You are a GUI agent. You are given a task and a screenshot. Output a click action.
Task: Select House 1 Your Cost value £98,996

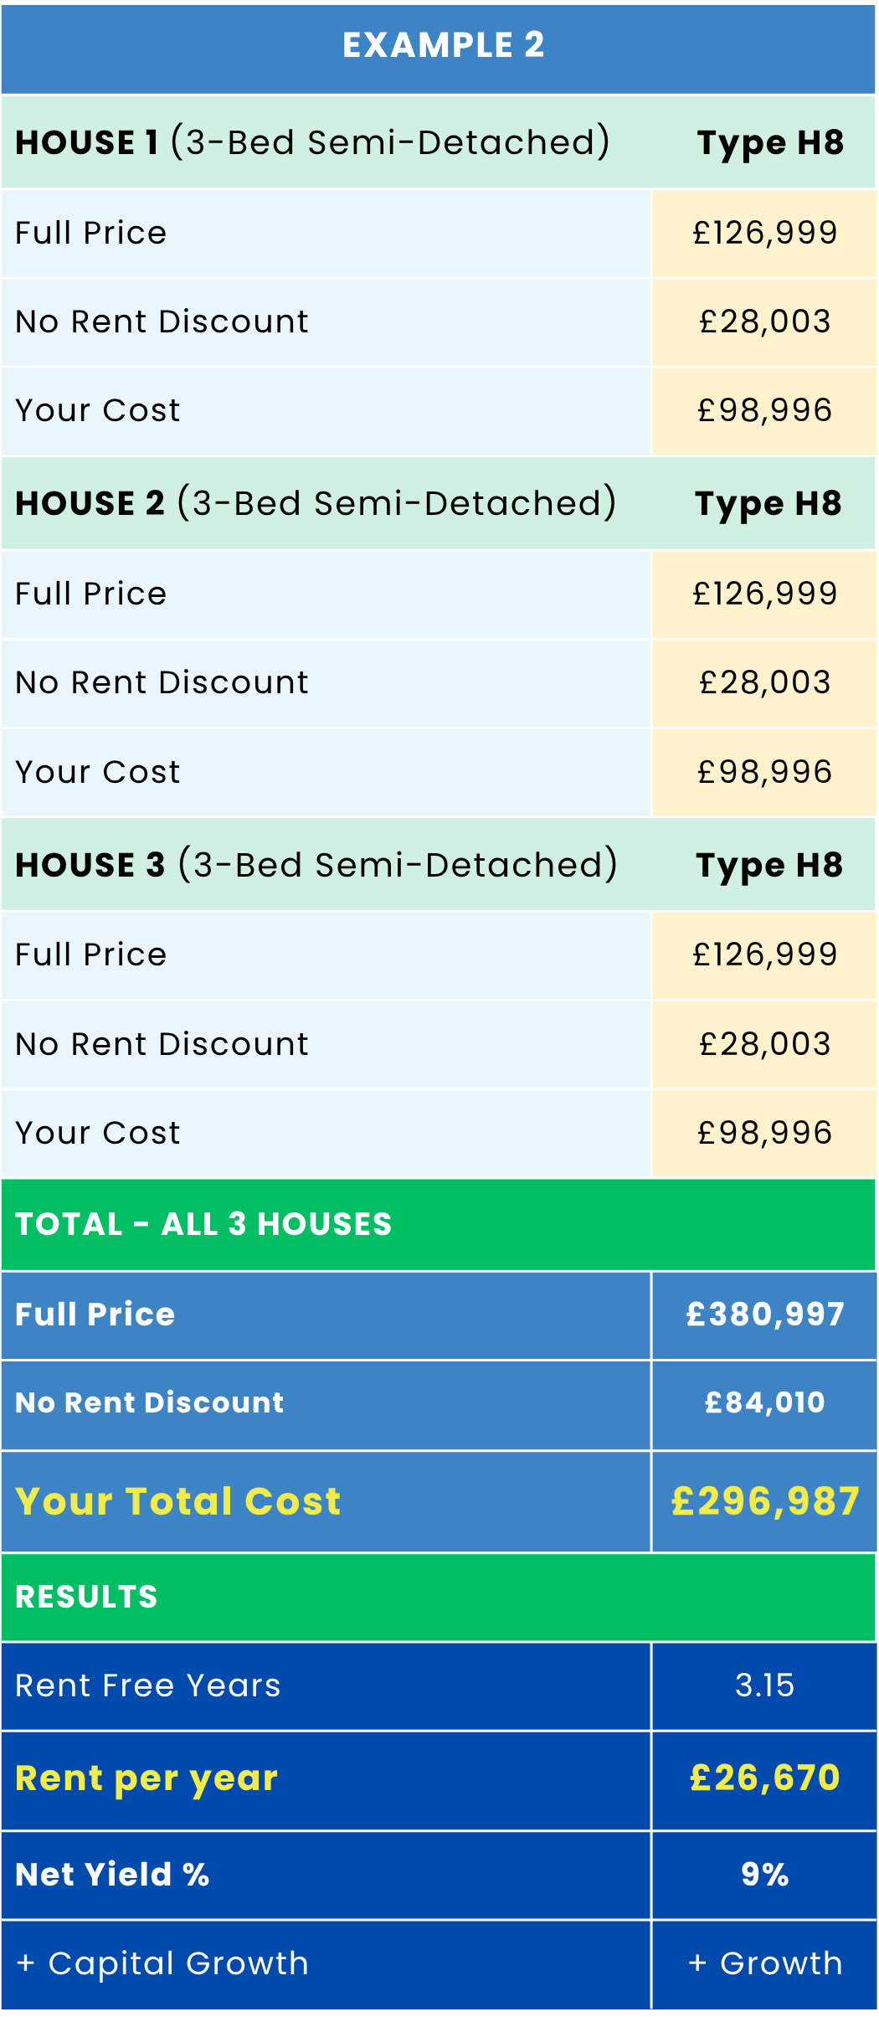click(764, 410)
